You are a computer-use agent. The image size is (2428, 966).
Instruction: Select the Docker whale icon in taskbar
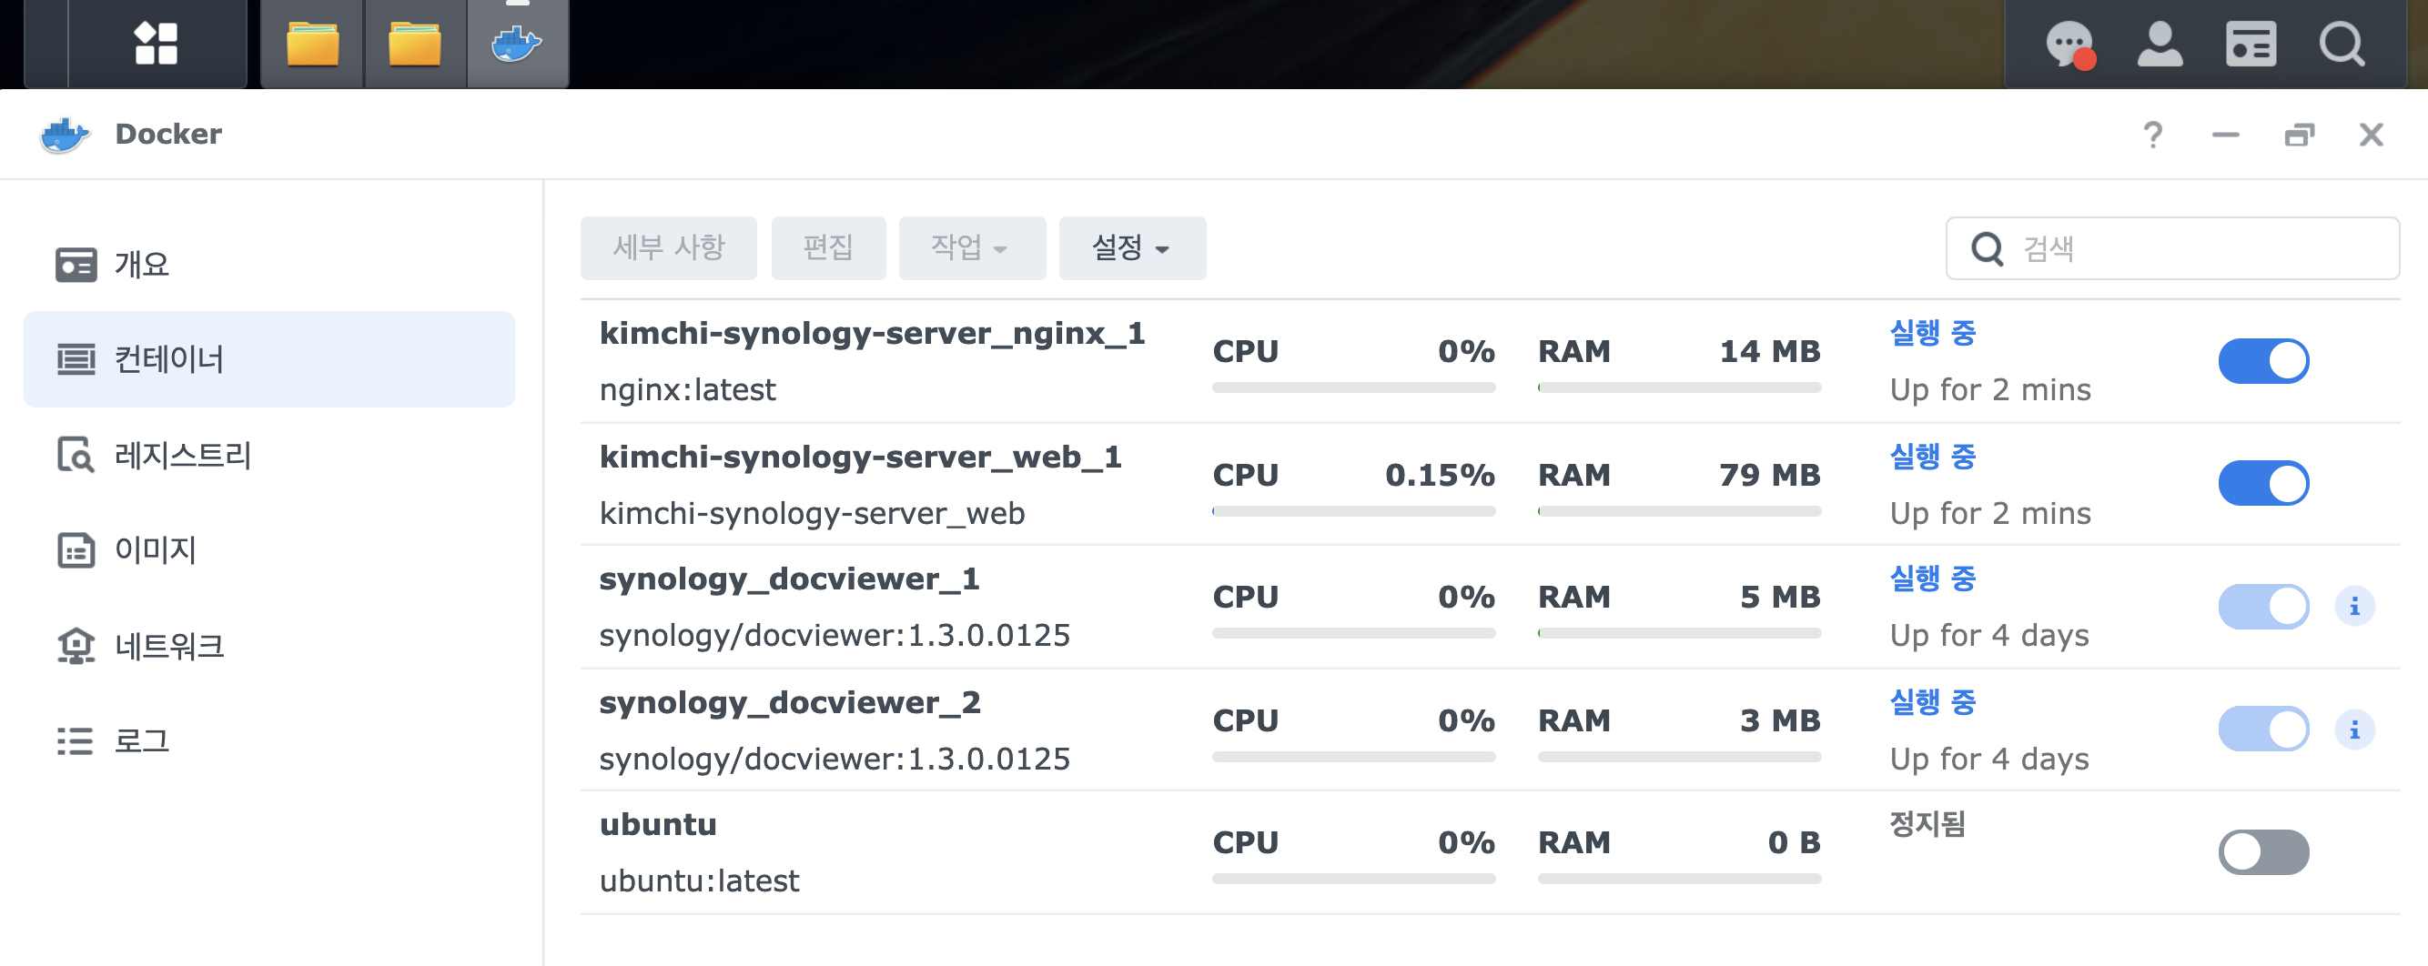(517, 44)
